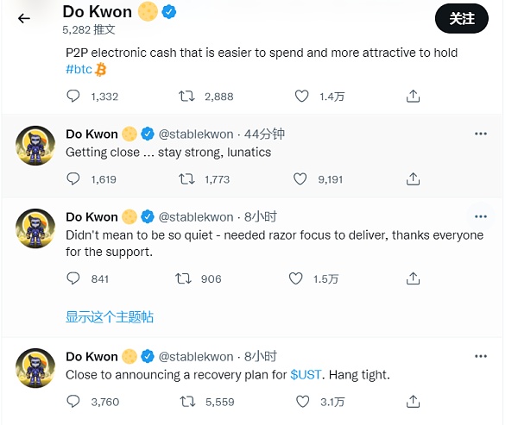Click the back arrow icon
Viewport: 518px width, 425px height.
(23, 18)
